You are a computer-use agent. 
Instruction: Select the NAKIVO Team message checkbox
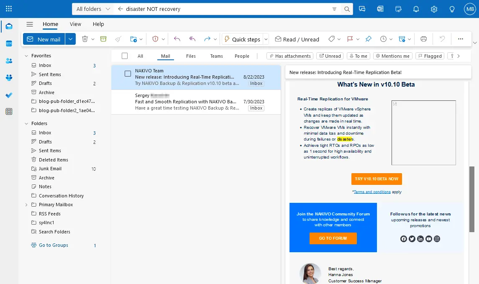pyautogui.click(x=128, y=74)
